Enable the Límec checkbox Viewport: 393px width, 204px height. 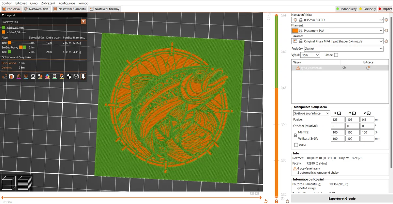click(336, 55)
